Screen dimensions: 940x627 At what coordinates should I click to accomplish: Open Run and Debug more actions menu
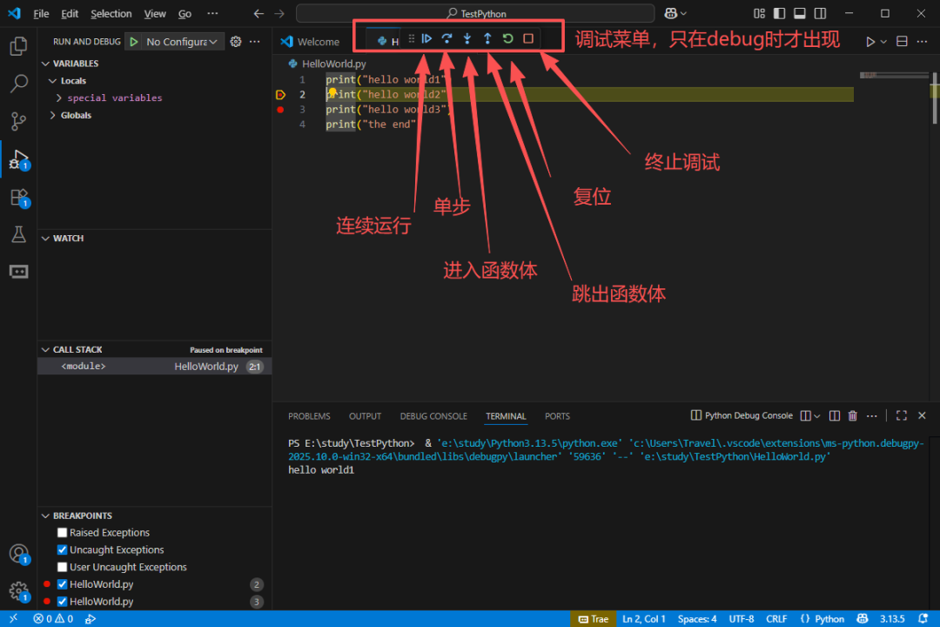255,42
